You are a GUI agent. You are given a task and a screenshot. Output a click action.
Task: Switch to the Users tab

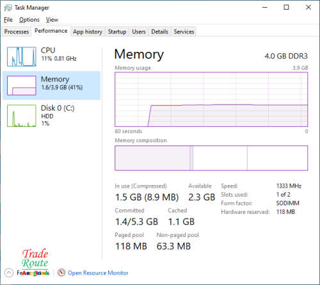pyautogui.click(x=139, y=31)
